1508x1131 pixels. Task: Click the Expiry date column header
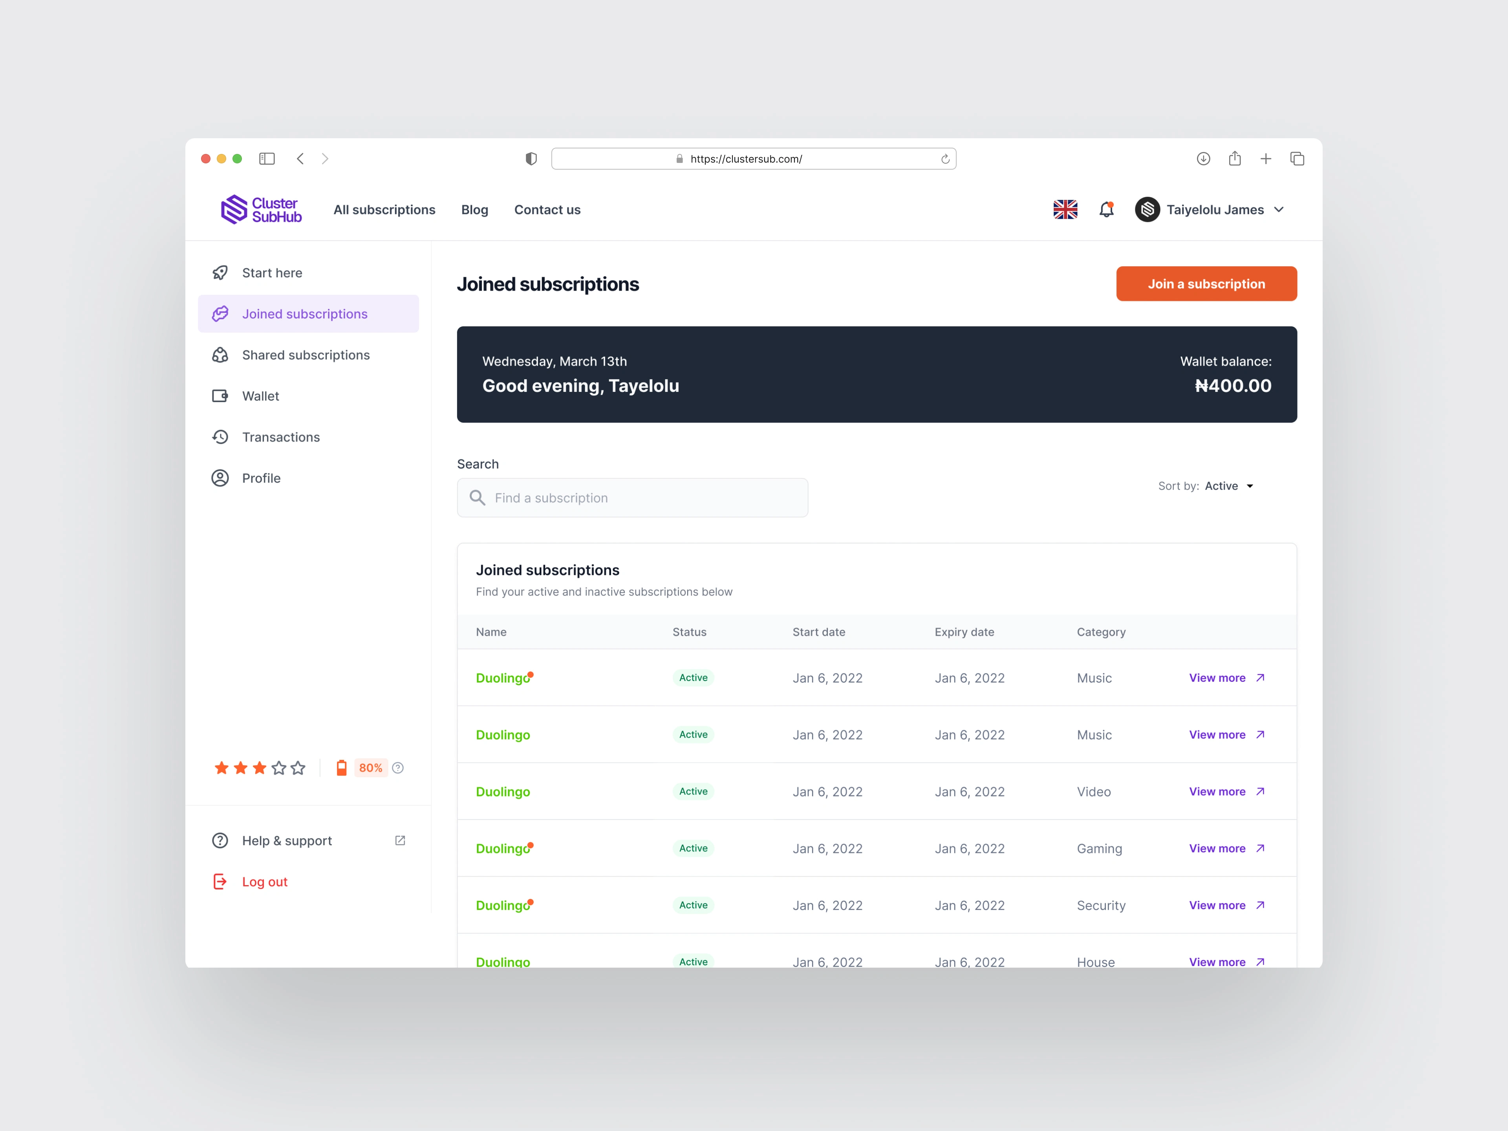[x=964, y=632]
